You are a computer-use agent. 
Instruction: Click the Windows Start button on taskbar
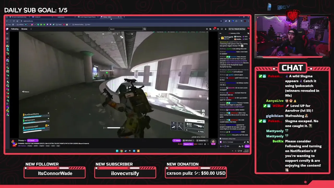[x=117, y=151]
